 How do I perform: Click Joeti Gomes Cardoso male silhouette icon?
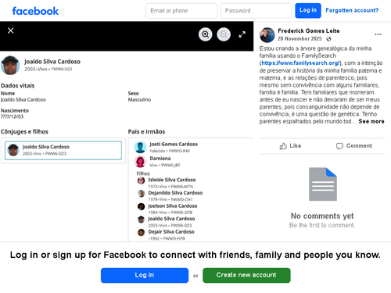pos(140,147)
